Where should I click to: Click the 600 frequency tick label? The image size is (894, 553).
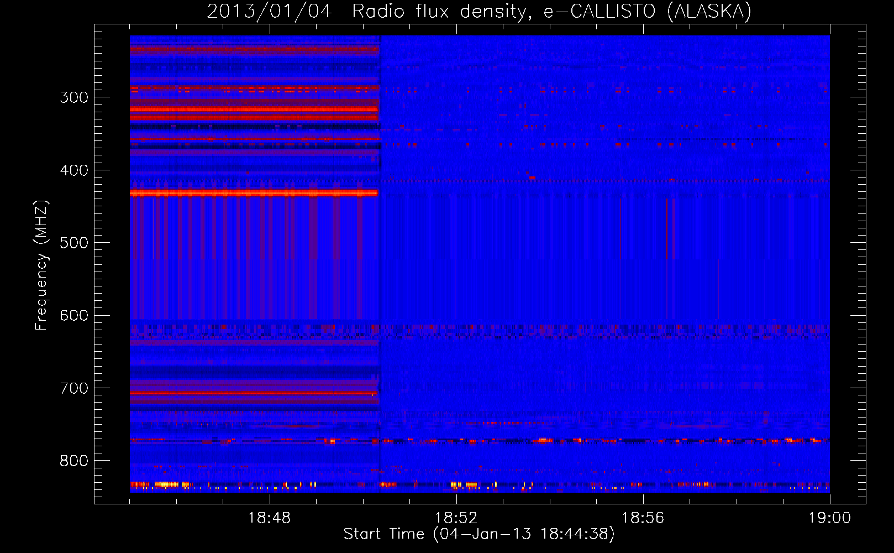pos(74,316)
